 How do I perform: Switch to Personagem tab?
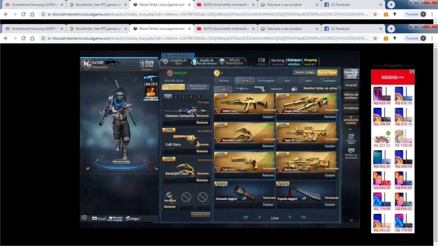click(x=266, y=81)
